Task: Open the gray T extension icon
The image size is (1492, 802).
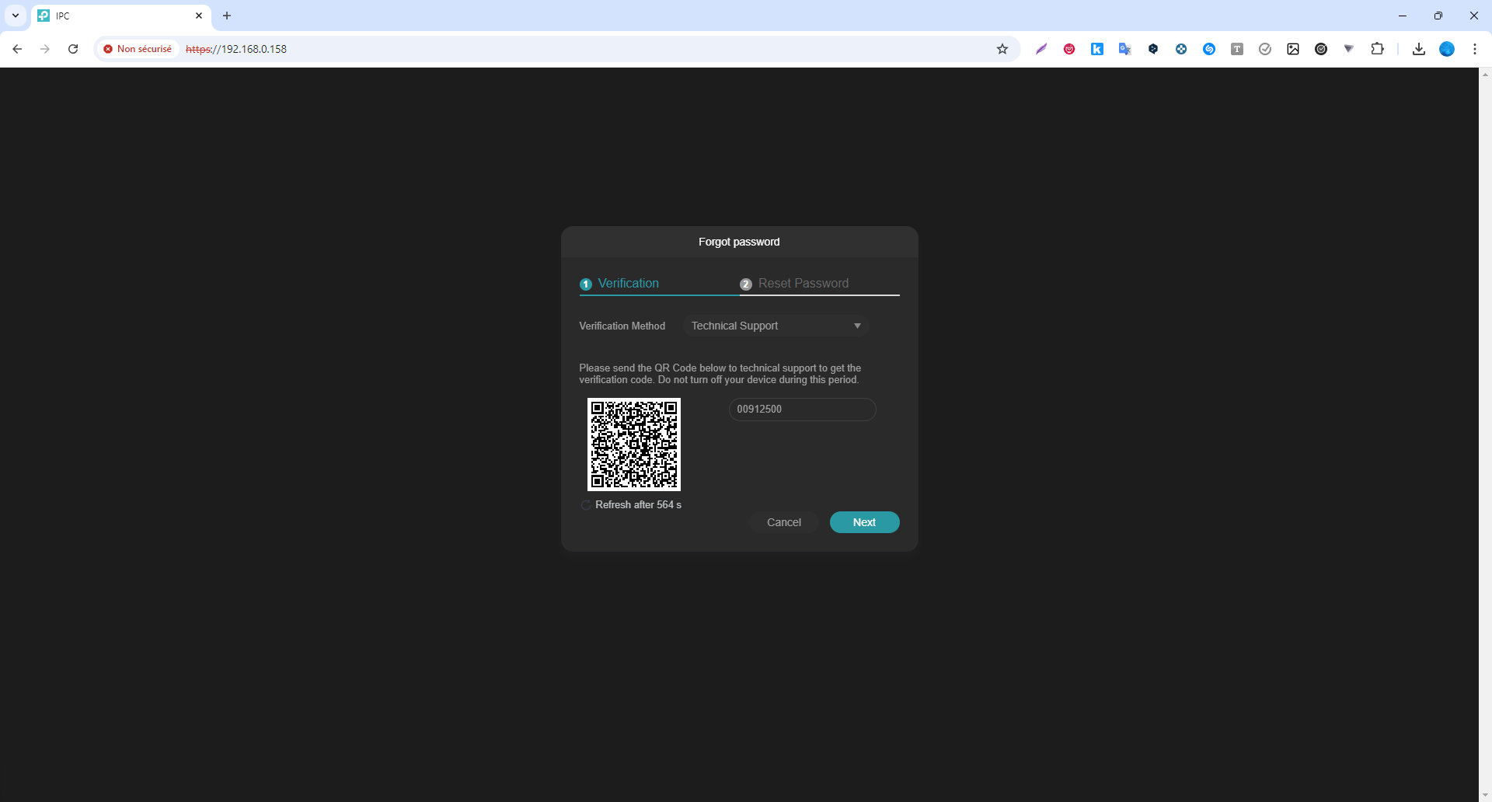Action: [x=1237, y=49]
